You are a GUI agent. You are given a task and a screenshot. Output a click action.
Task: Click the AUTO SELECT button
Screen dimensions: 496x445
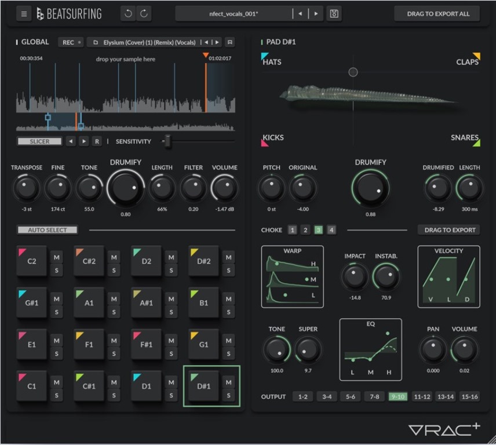point(47,230)
